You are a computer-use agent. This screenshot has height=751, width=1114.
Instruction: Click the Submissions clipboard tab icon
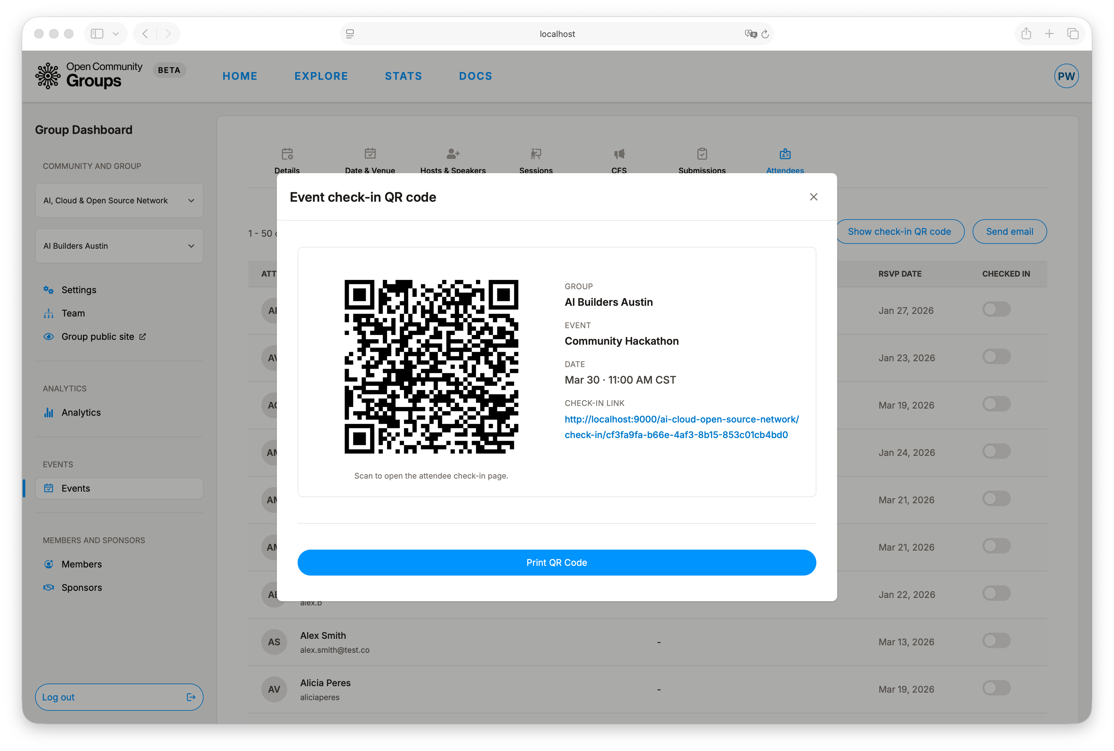point(702,154)
